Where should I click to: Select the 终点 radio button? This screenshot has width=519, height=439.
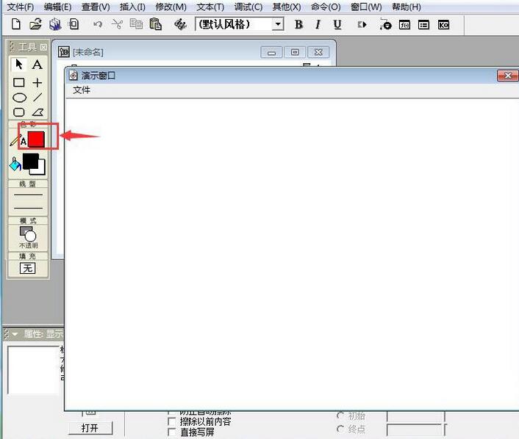(340, 429)
